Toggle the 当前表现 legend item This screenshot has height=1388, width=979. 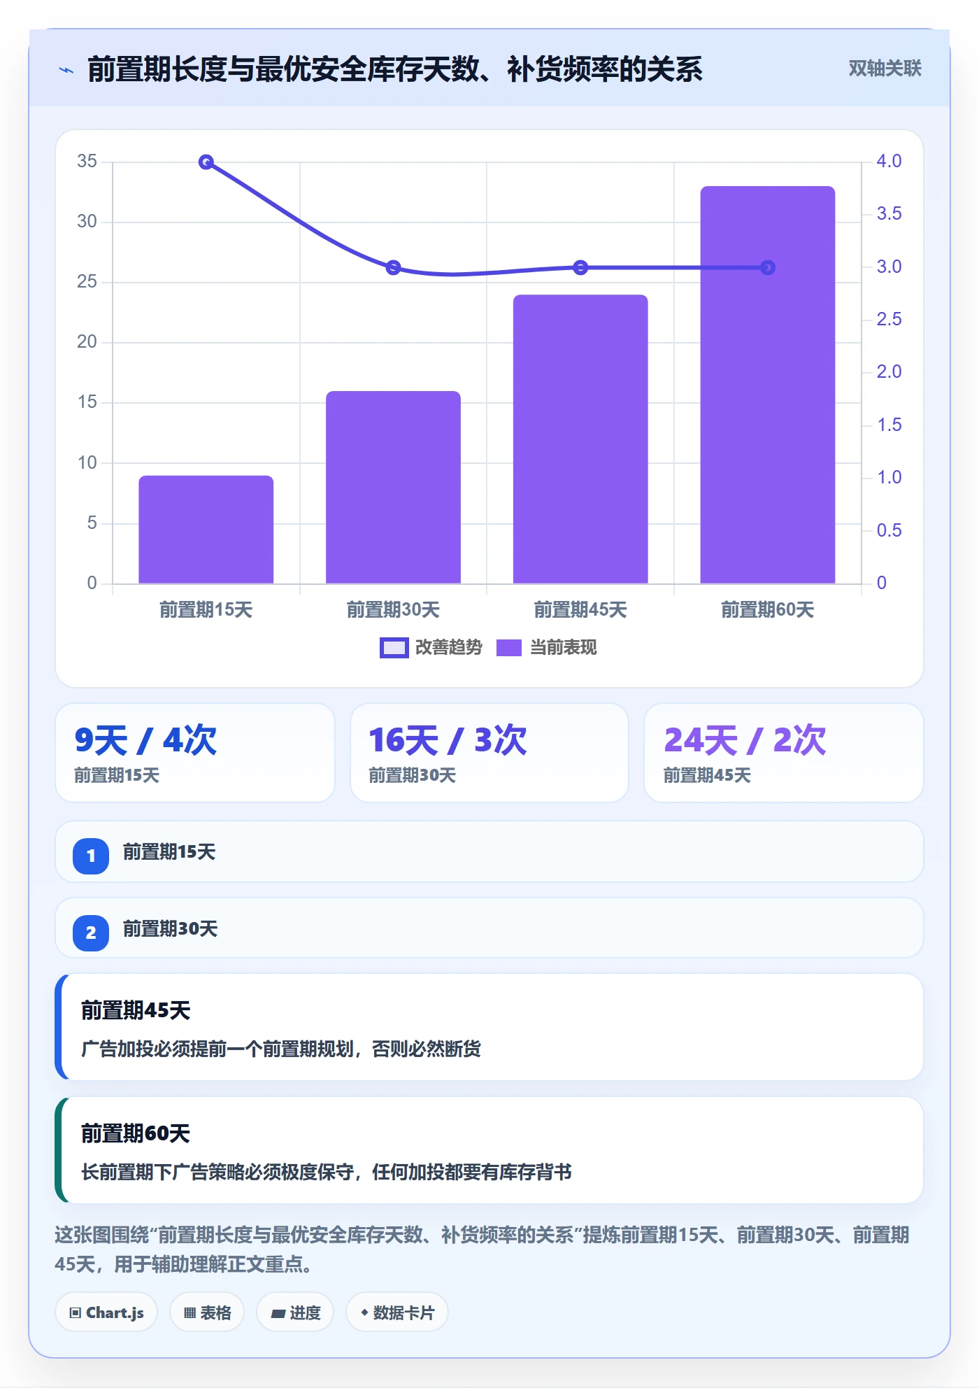point(547,648)
